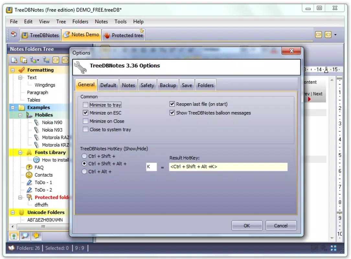This screenshot has width=351, height=259.
Task: Open dropdown arrow beside tree structure icon
Action: (x=38, y=60)
